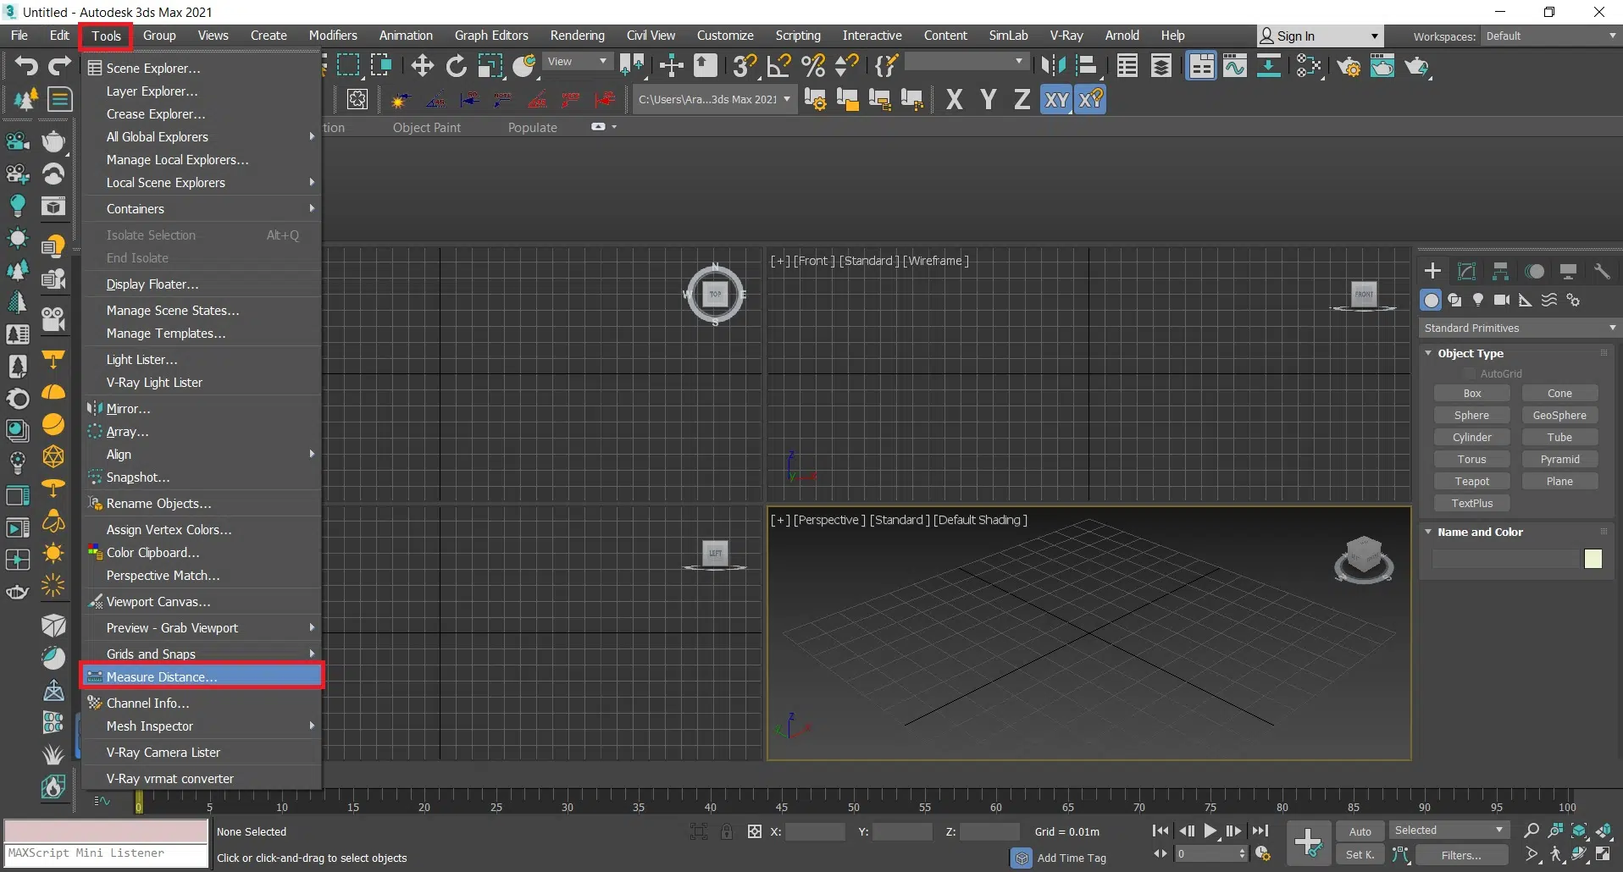Restrict axis to XY plane
This screenshot has height=872, width=1623.
(1056, 100)
